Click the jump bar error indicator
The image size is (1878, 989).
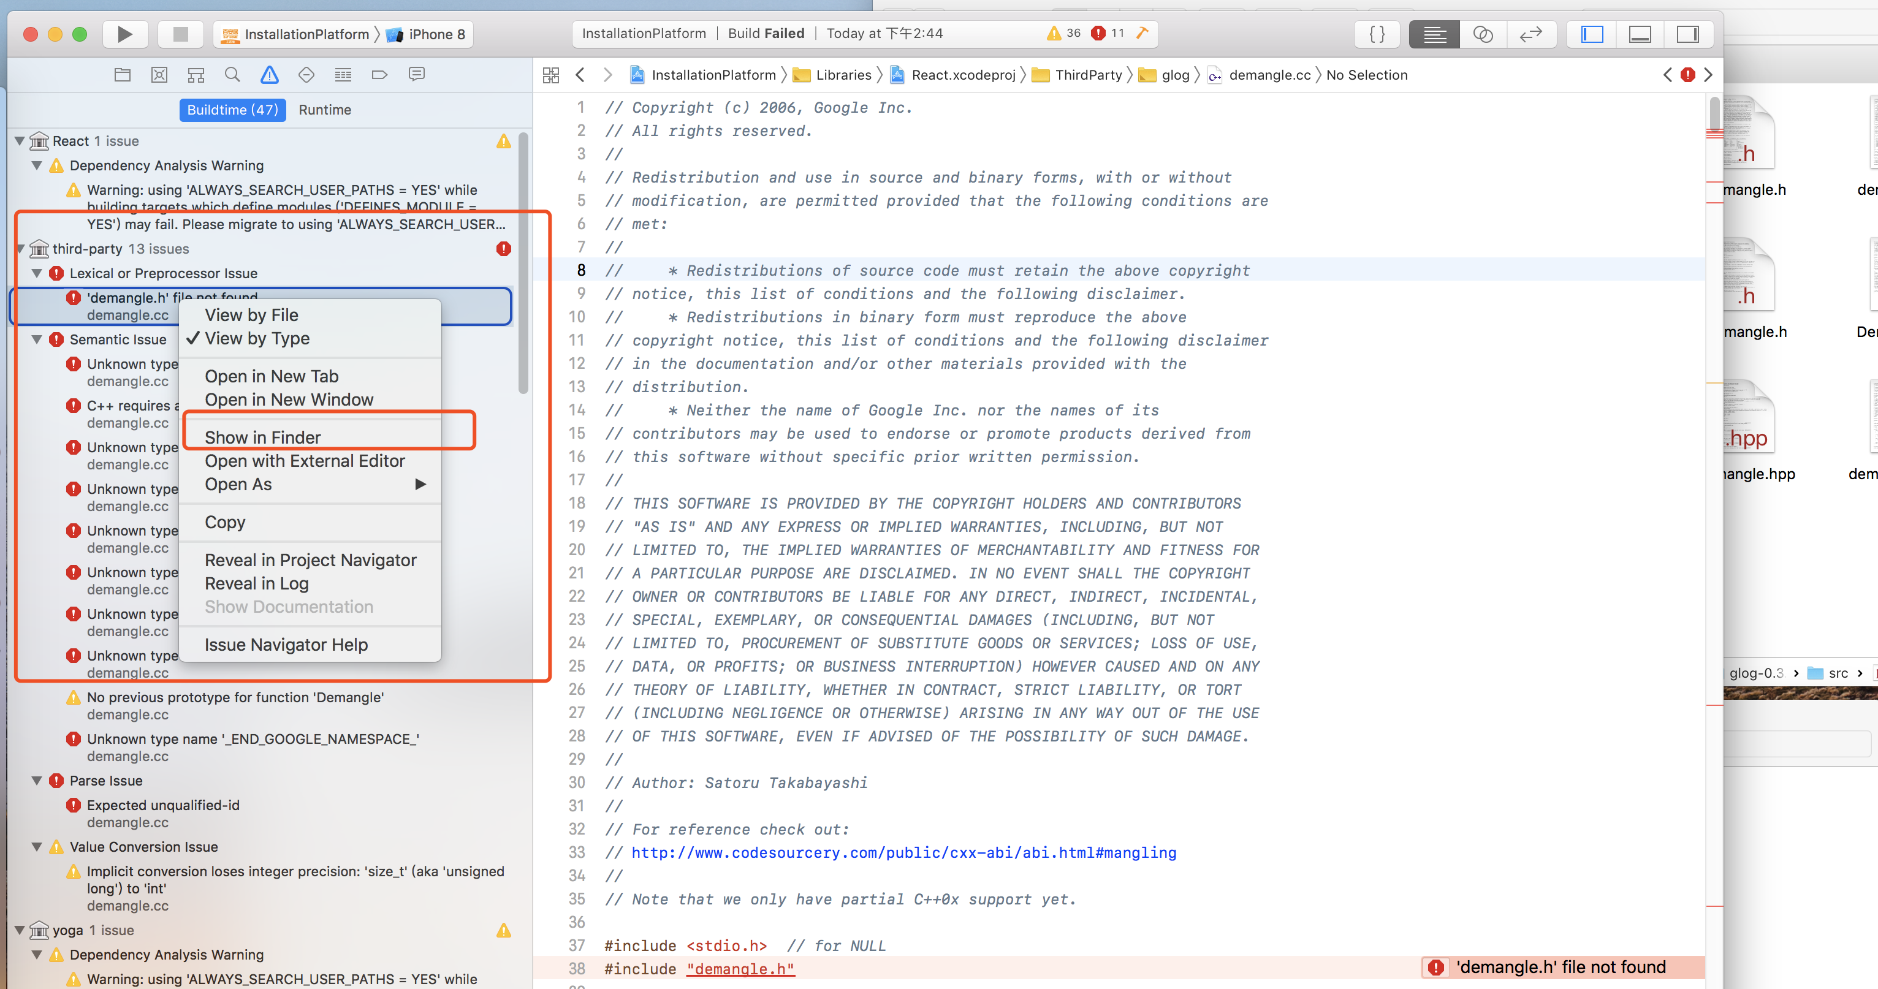(x=1688, y=75)
